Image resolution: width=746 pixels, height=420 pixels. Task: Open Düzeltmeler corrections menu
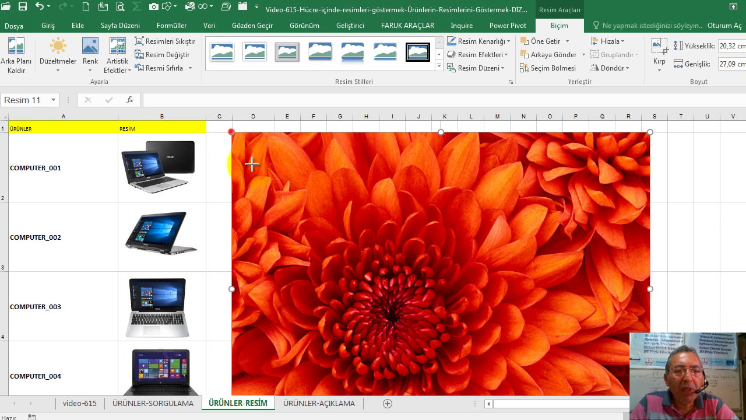coord(58,55)
